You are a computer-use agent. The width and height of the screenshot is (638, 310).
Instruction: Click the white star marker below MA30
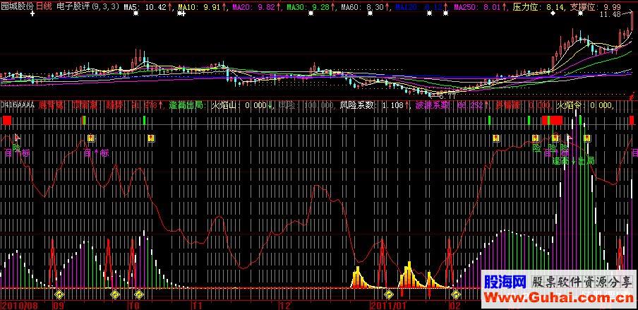(311, 13)
